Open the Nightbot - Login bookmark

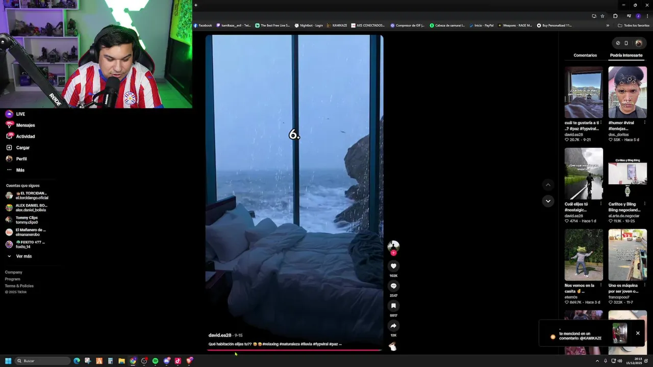[x=309, y=25]
